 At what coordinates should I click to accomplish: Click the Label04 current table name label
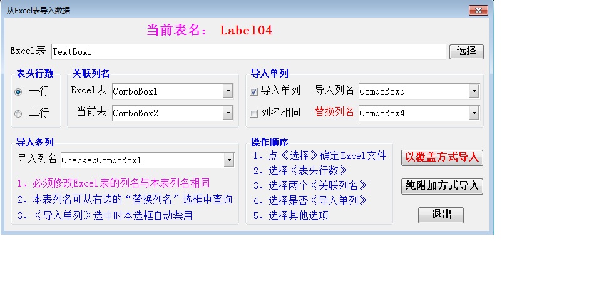coord(246,30)
